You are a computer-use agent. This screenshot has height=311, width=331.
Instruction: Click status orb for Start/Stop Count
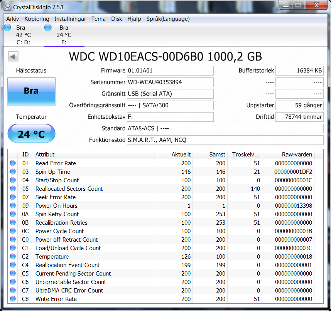click(x=13, y=180)
